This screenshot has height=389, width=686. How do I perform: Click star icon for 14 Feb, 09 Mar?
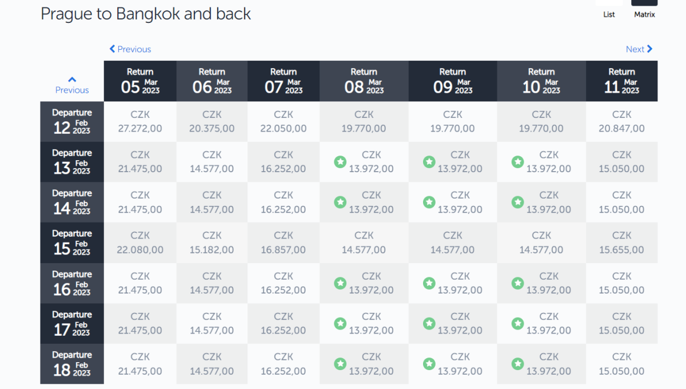click(429, 202)
